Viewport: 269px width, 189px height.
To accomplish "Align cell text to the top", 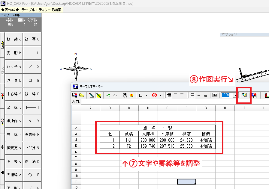I will [x=192, y=95].
